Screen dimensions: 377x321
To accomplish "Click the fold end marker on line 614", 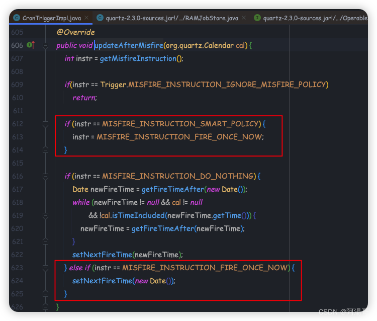I will (45, 150).
